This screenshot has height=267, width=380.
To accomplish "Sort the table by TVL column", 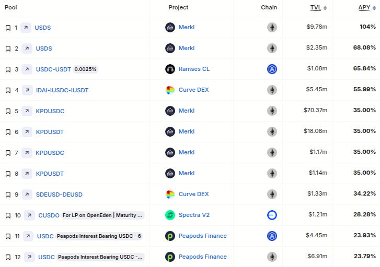I will point(318,8).
